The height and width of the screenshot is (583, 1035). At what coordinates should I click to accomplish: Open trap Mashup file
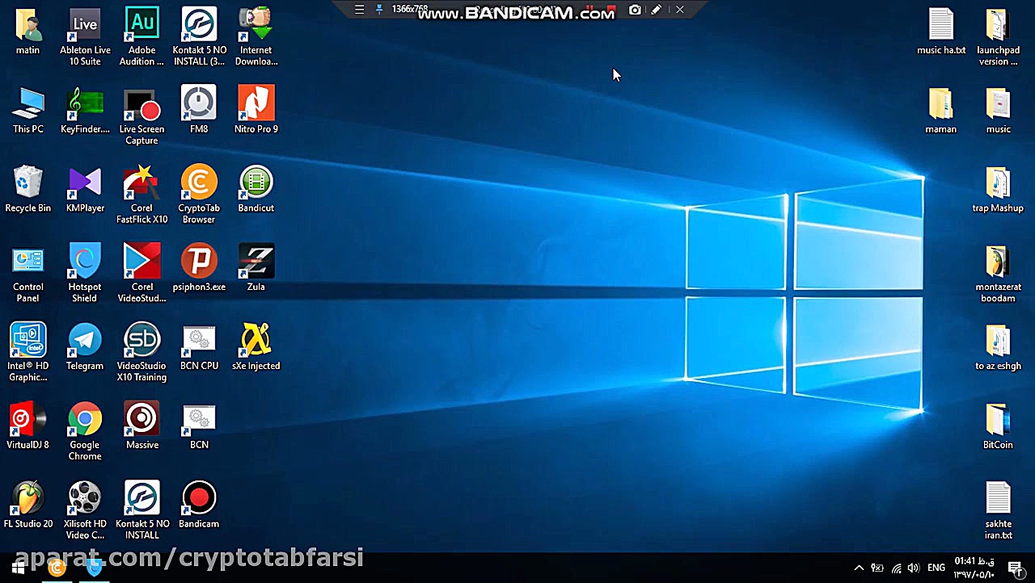click(x=998, y=190)
